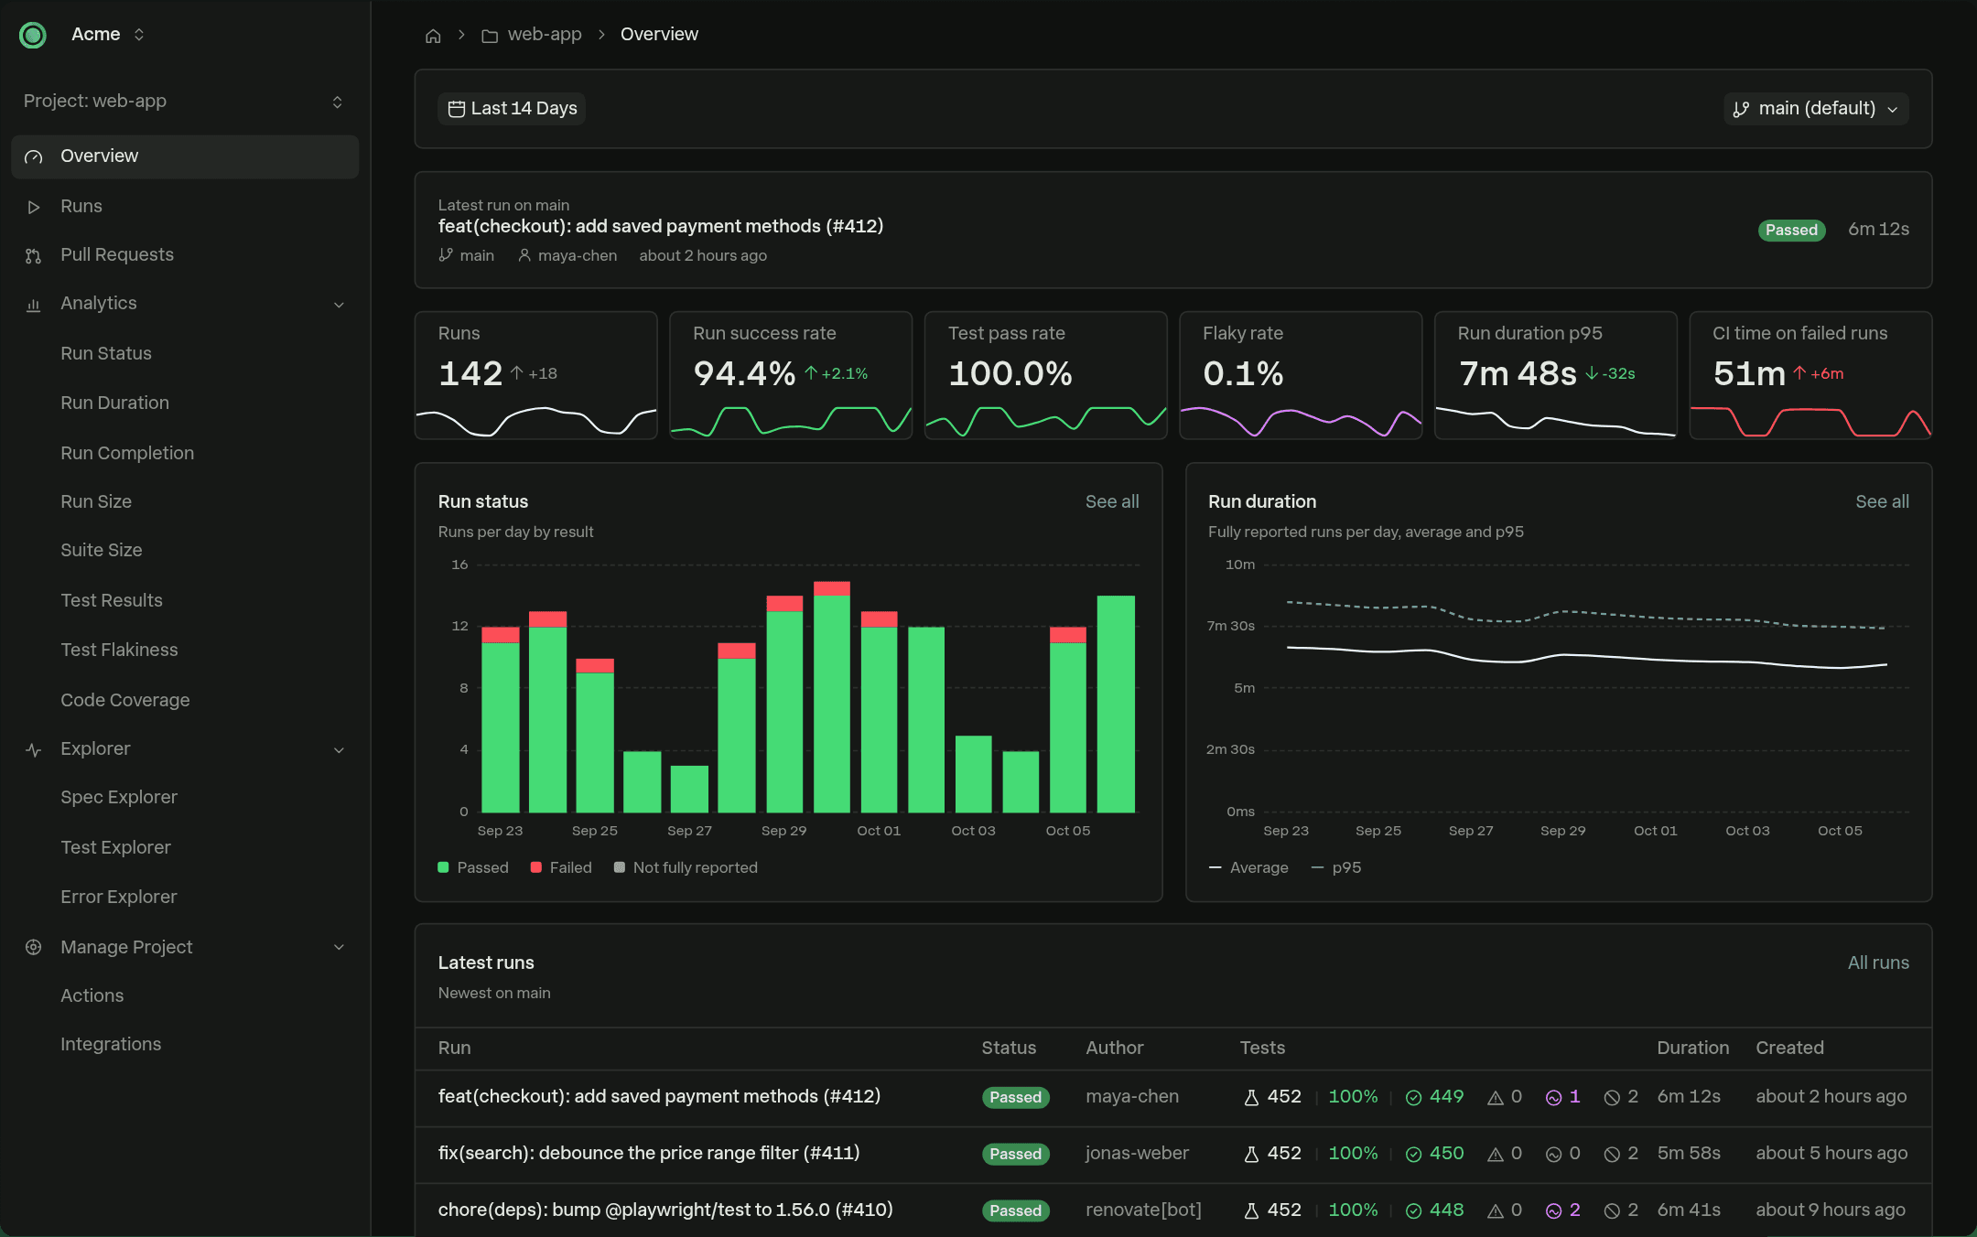This screenshot has height=1237, width=1977.
Task: Click the calendar icon in date filter
Action: click(456, 109)
